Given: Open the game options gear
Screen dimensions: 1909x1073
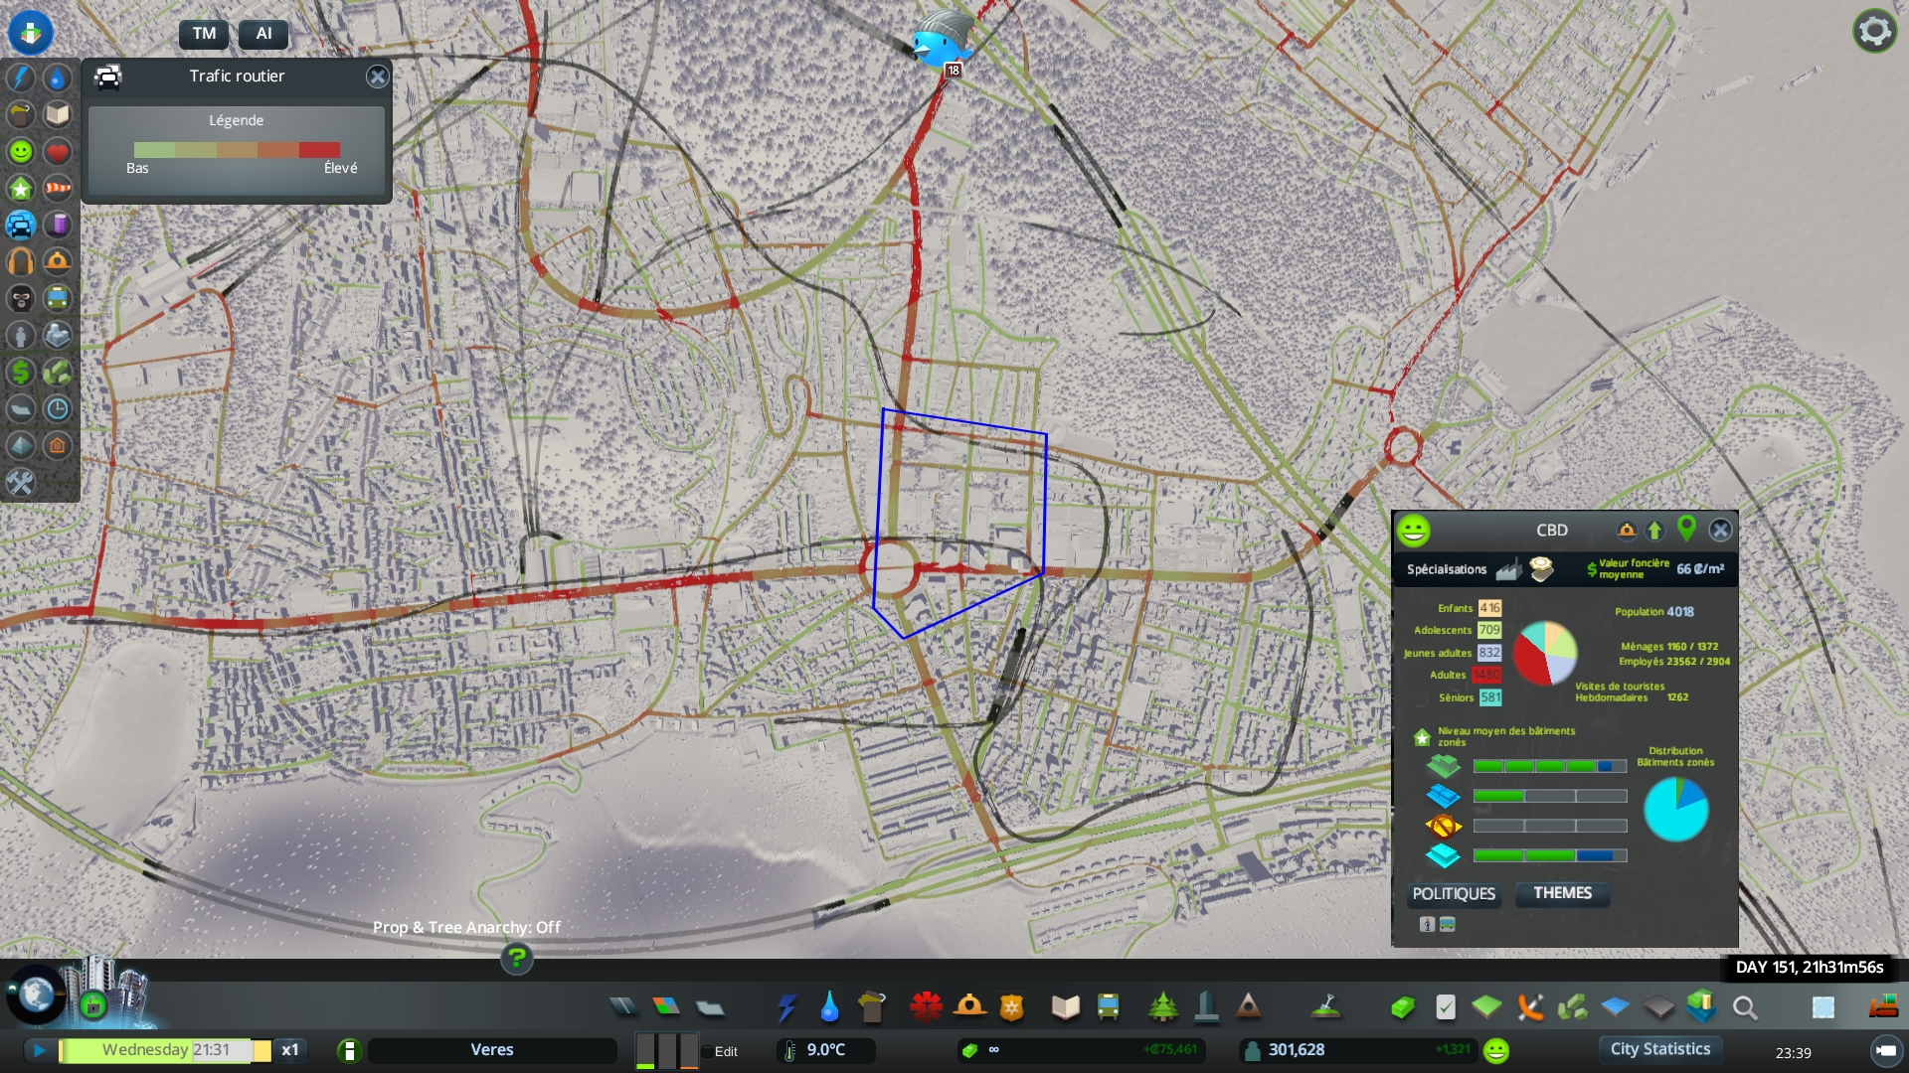Looking at the screenshot, I should 1874,31.
